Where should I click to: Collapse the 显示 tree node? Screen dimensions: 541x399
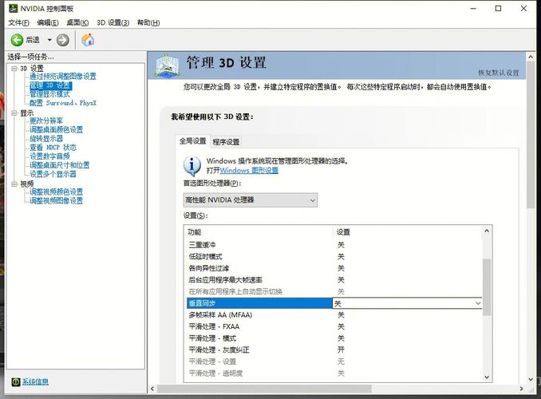14,113
